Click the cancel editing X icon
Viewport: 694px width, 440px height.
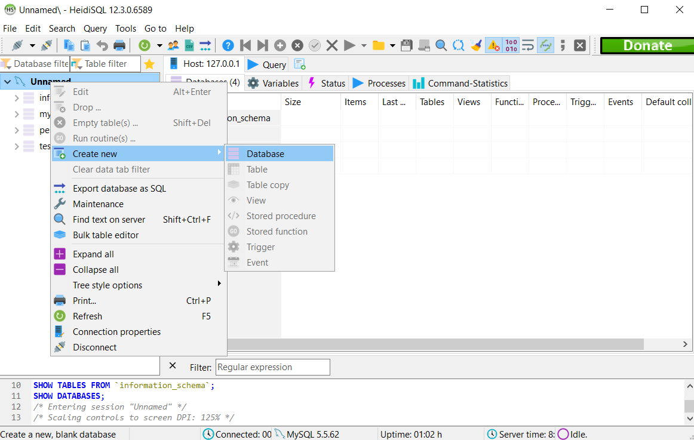pos(332,45)
